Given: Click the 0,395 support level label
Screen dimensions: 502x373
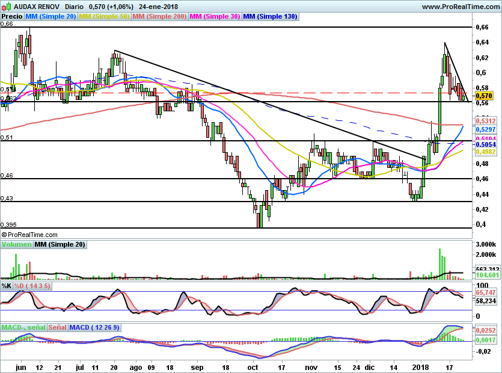Looking at the screenshot, I should (x=8, y=224).
